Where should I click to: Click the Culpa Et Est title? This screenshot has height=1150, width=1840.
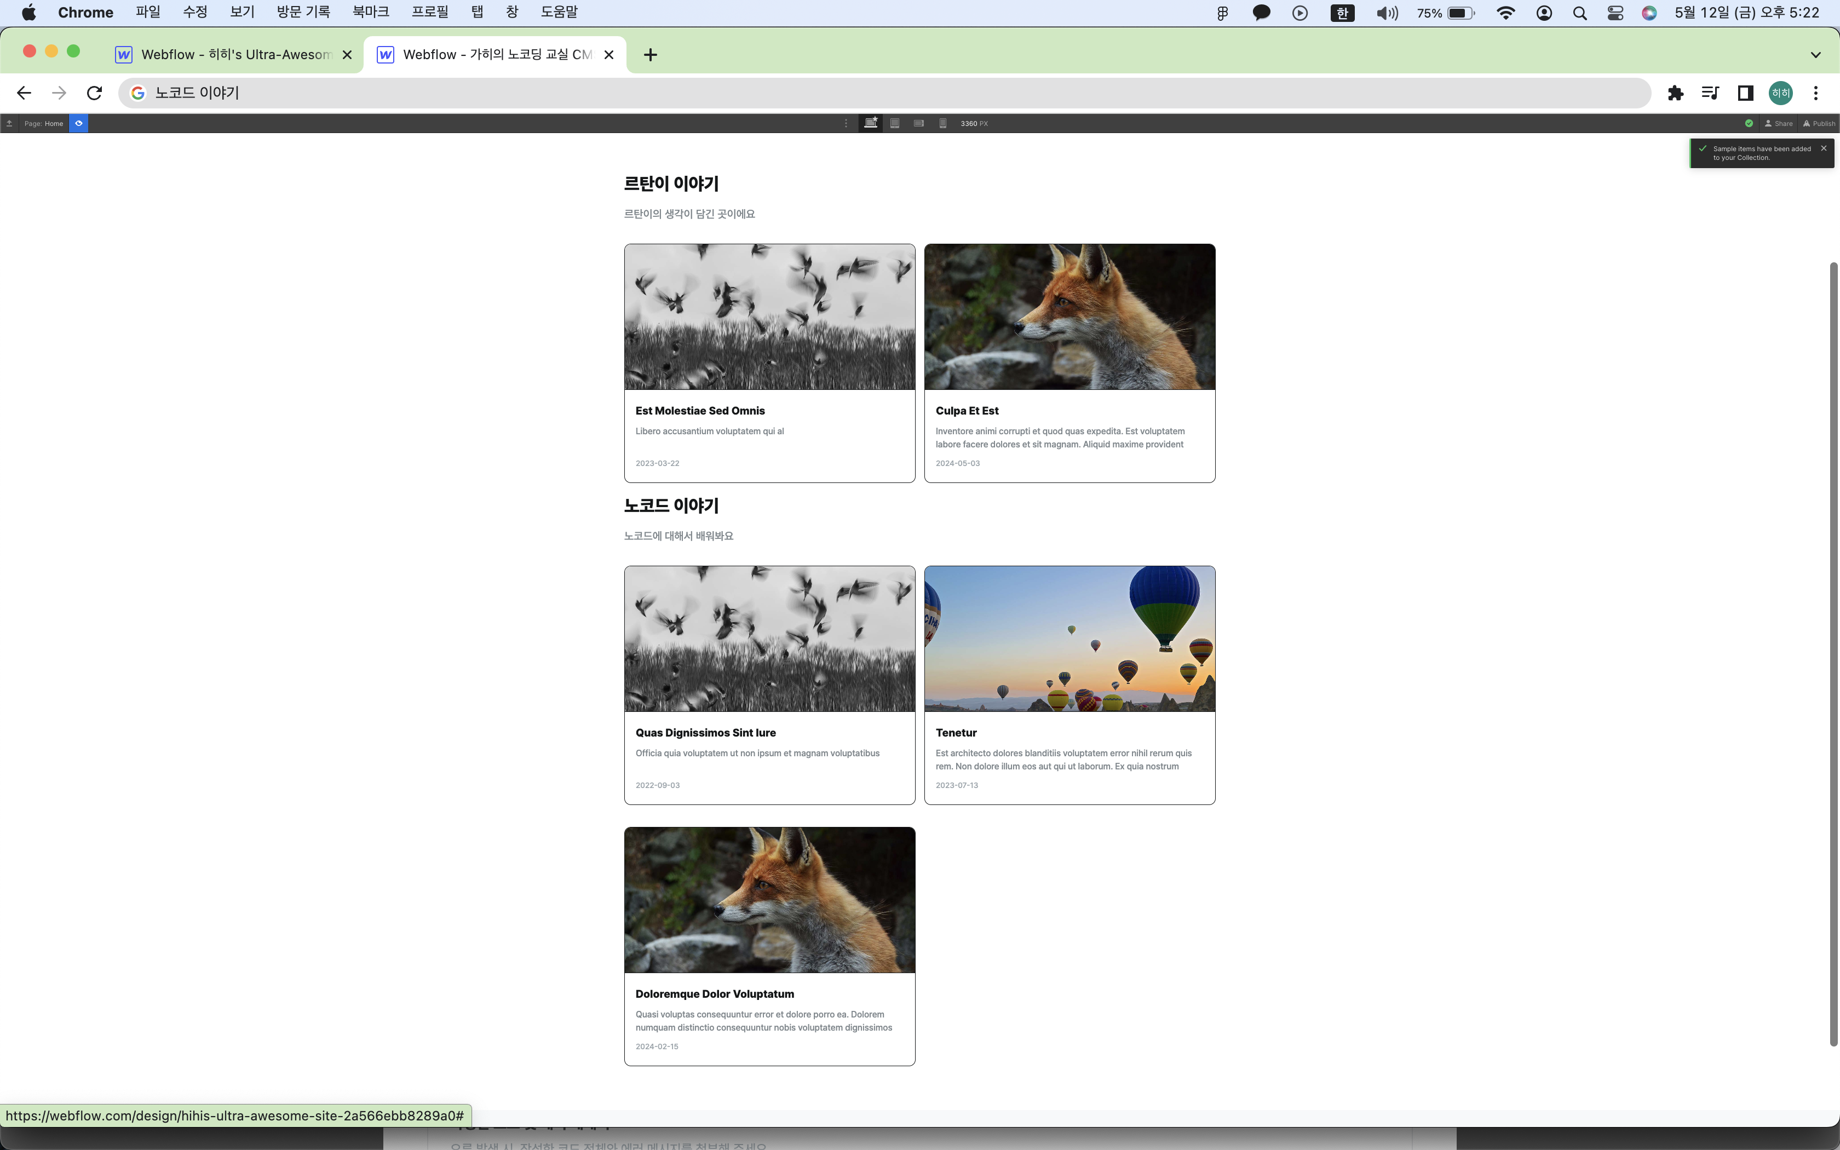pyautogui.click(x=967, y=411)
